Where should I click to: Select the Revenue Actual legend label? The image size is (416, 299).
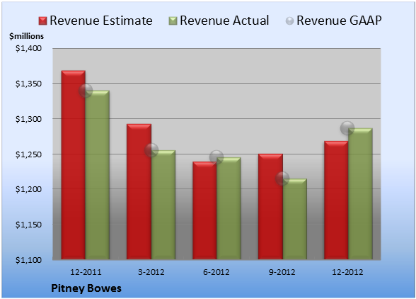click(224, 21)
